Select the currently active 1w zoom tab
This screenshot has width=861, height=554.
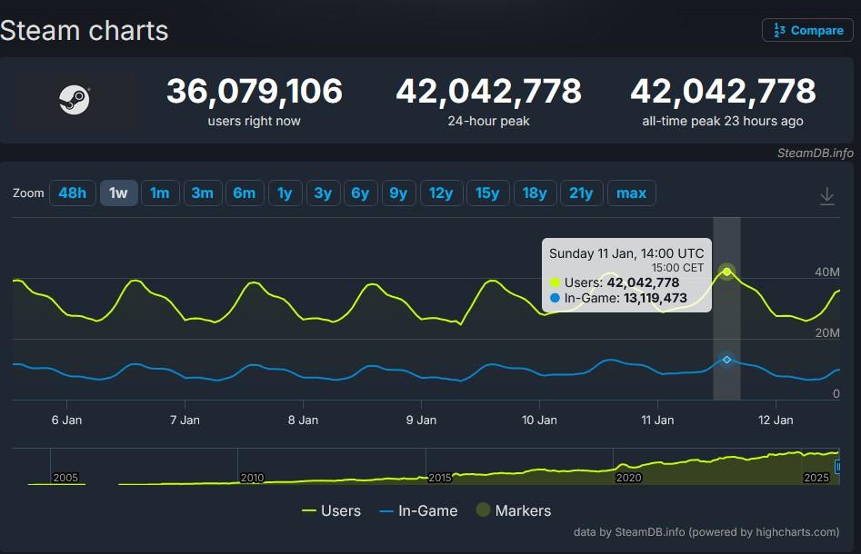coord(118,193)
